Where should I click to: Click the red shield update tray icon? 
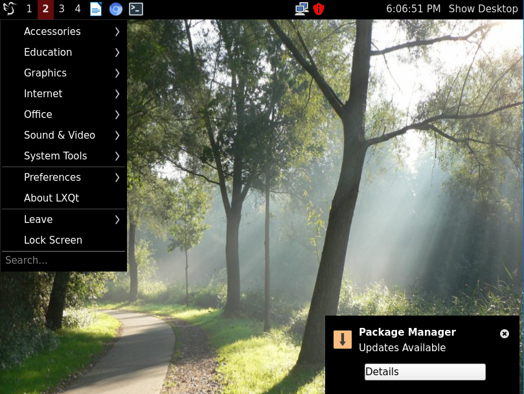(319, 9)
